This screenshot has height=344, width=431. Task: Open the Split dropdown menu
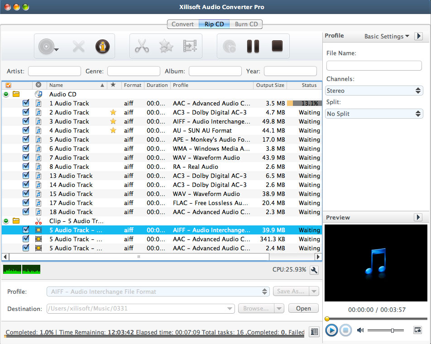(374, 114)
